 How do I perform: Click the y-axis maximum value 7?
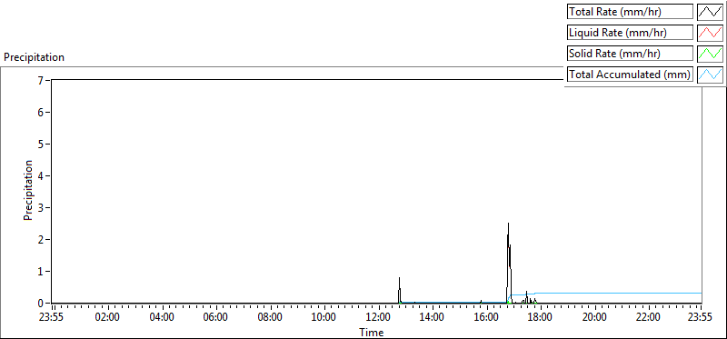46,80
